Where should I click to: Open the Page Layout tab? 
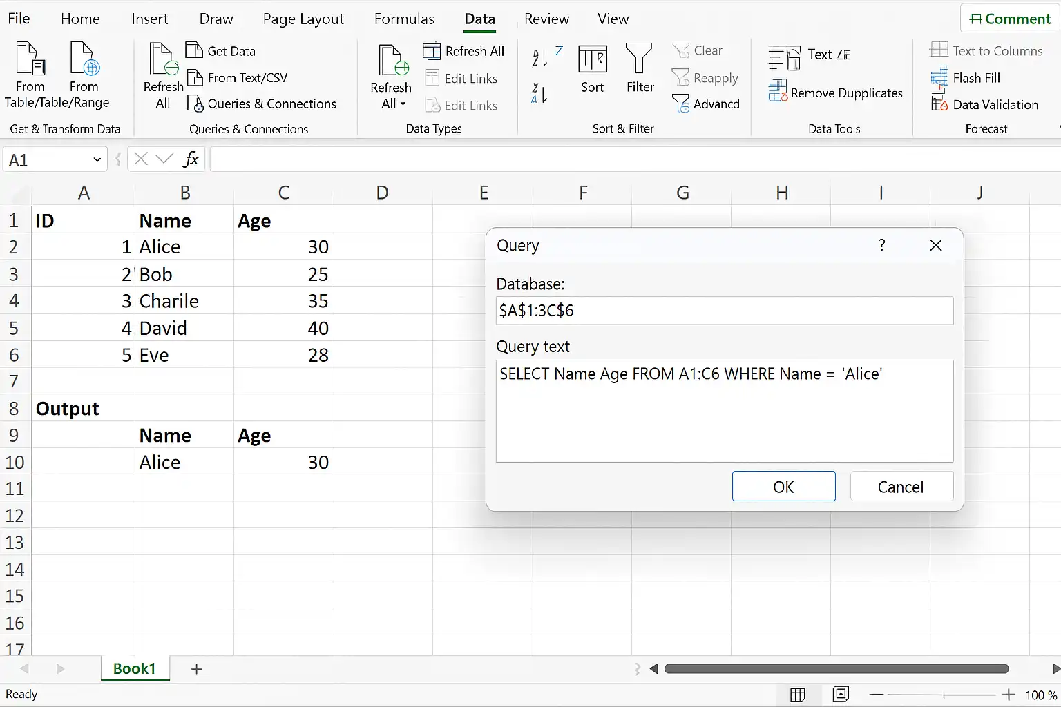303,19
